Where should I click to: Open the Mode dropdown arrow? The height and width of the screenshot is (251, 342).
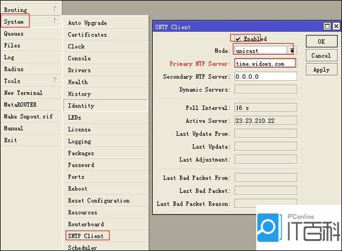(x=292, y=51)
